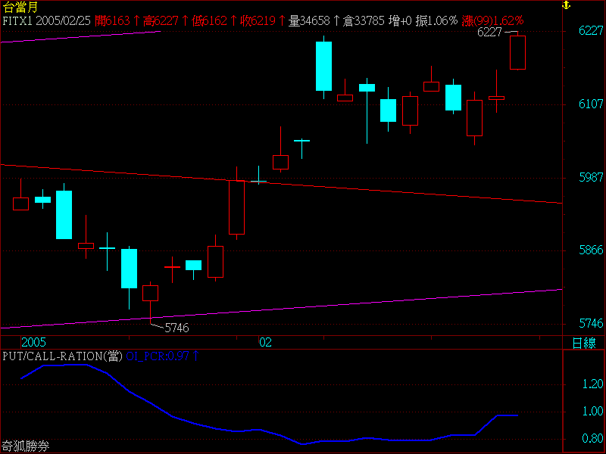
Task: Select the tall cyan candlestick near the top
Action: pos(323,66)
